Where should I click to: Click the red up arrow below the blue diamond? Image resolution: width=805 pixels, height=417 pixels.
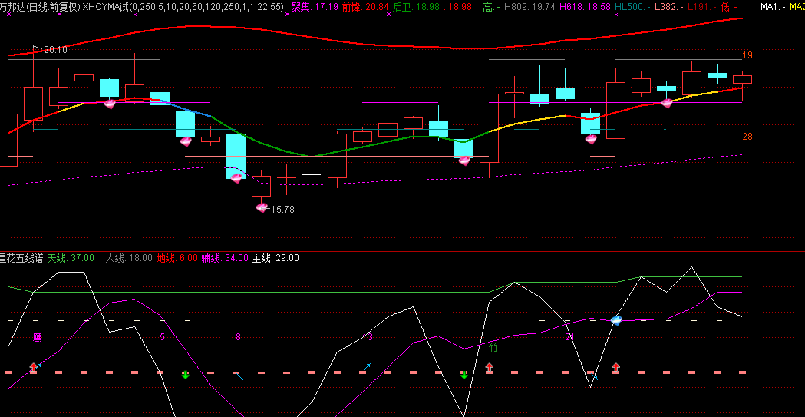click(616, 367)
